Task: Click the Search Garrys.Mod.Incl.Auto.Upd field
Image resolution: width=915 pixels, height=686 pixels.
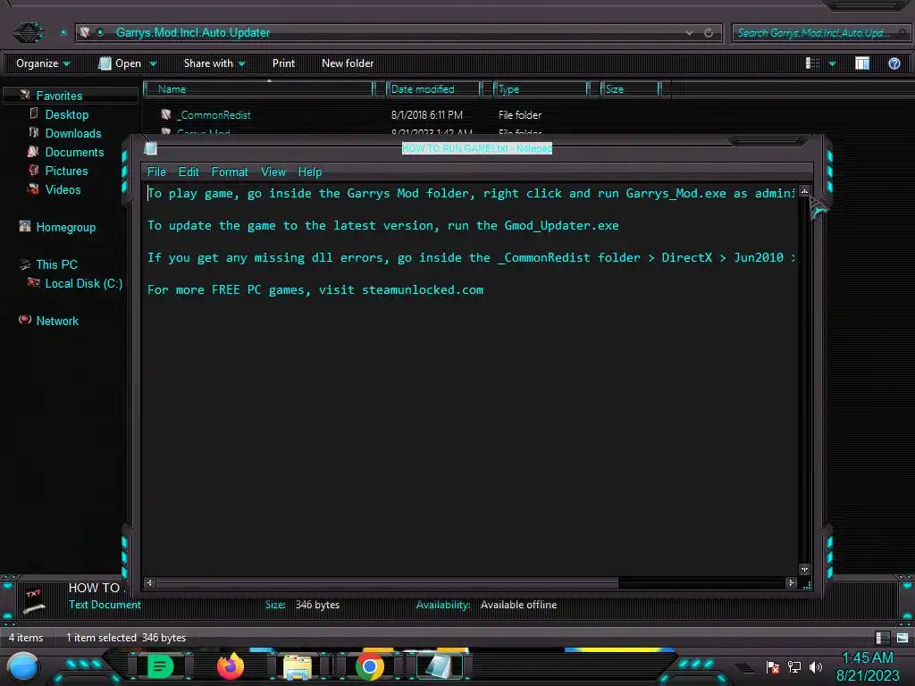Action: click(820, 33)
